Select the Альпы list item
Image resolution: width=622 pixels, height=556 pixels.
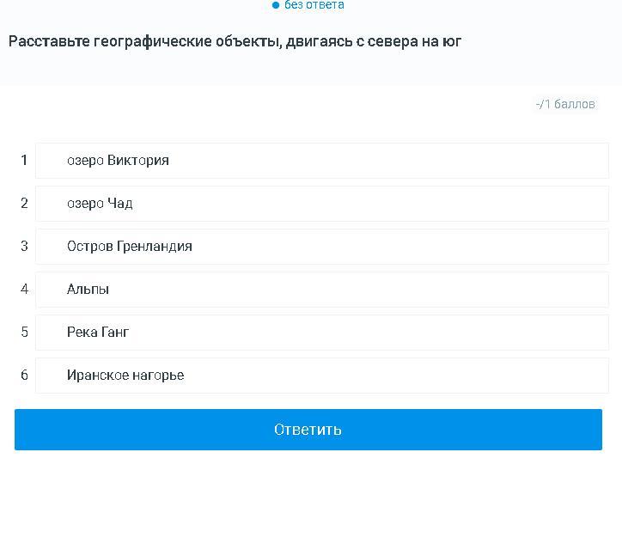(322, 290)
